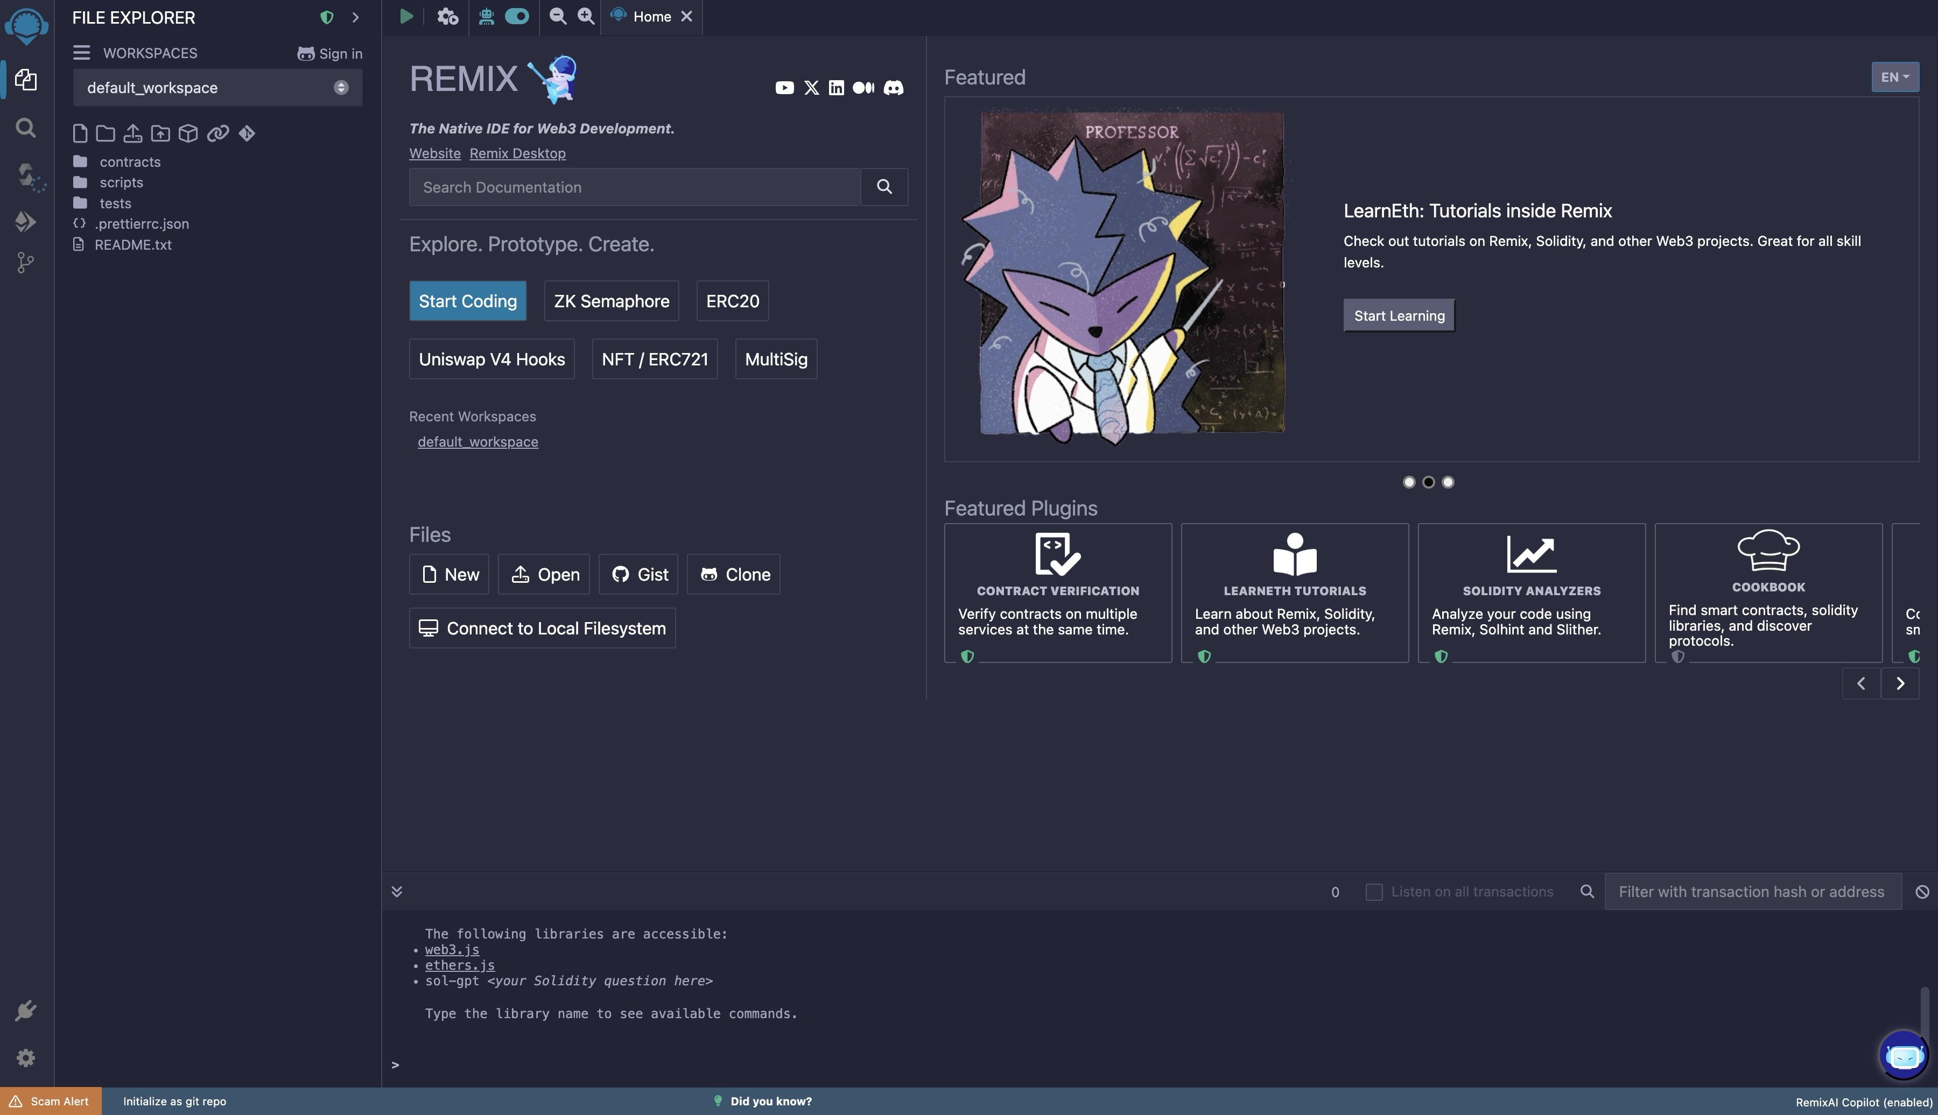Open the RemixAI chat assistant bubble
1938x1115 pixels.
(1904, 1055)
